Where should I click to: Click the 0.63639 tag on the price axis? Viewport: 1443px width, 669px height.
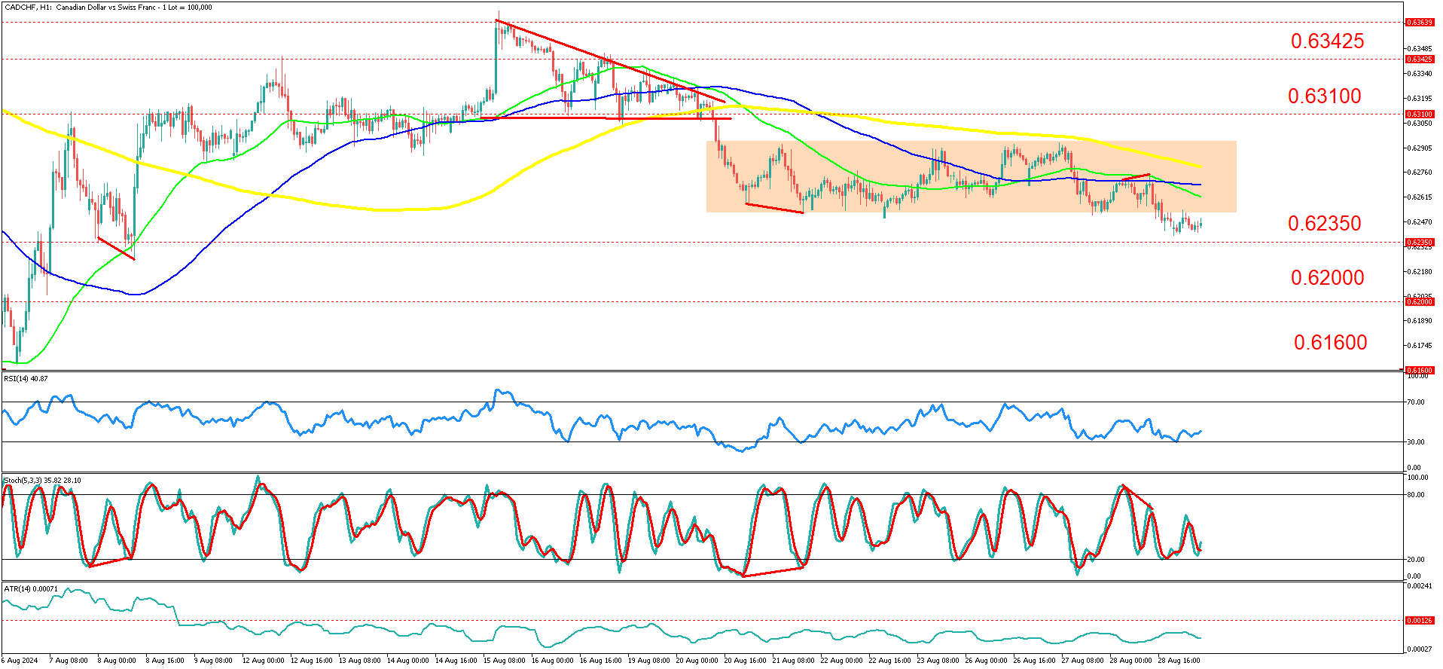point(1419,23)
